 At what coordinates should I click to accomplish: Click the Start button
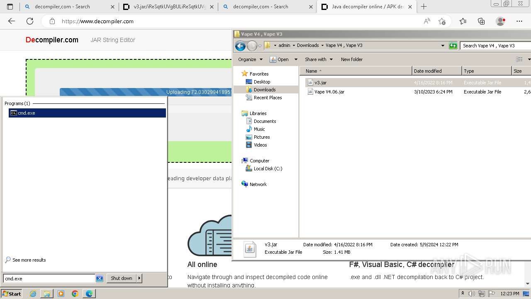pyautogui.click(x=11, y=294)
